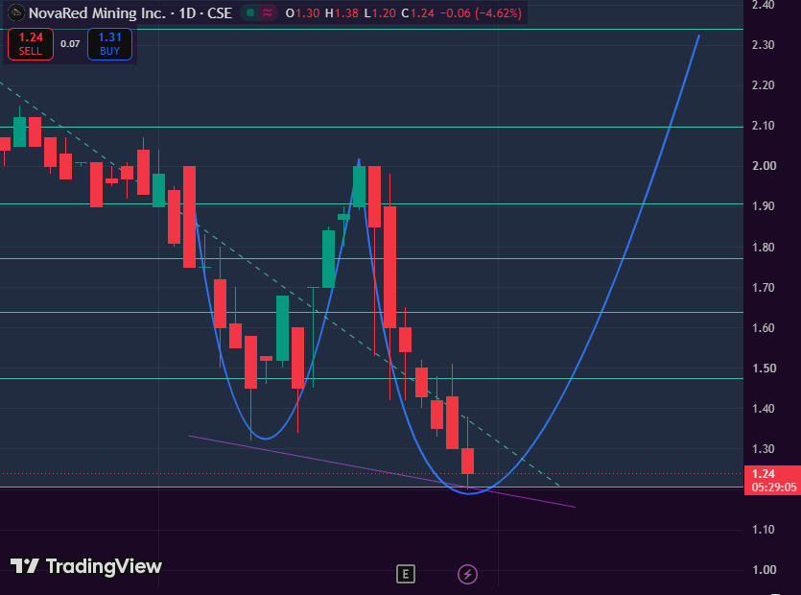Click the NovaRed Mining symbol logo icon

point(16,12)
